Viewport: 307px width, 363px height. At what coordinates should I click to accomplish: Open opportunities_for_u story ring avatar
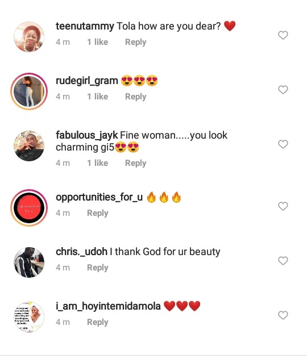(x=29, y=208)
